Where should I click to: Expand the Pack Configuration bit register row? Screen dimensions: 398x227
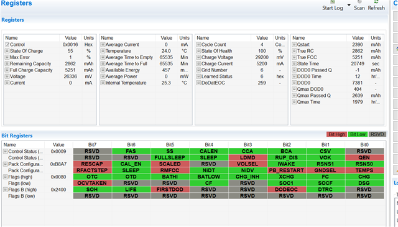coord(6,164)
